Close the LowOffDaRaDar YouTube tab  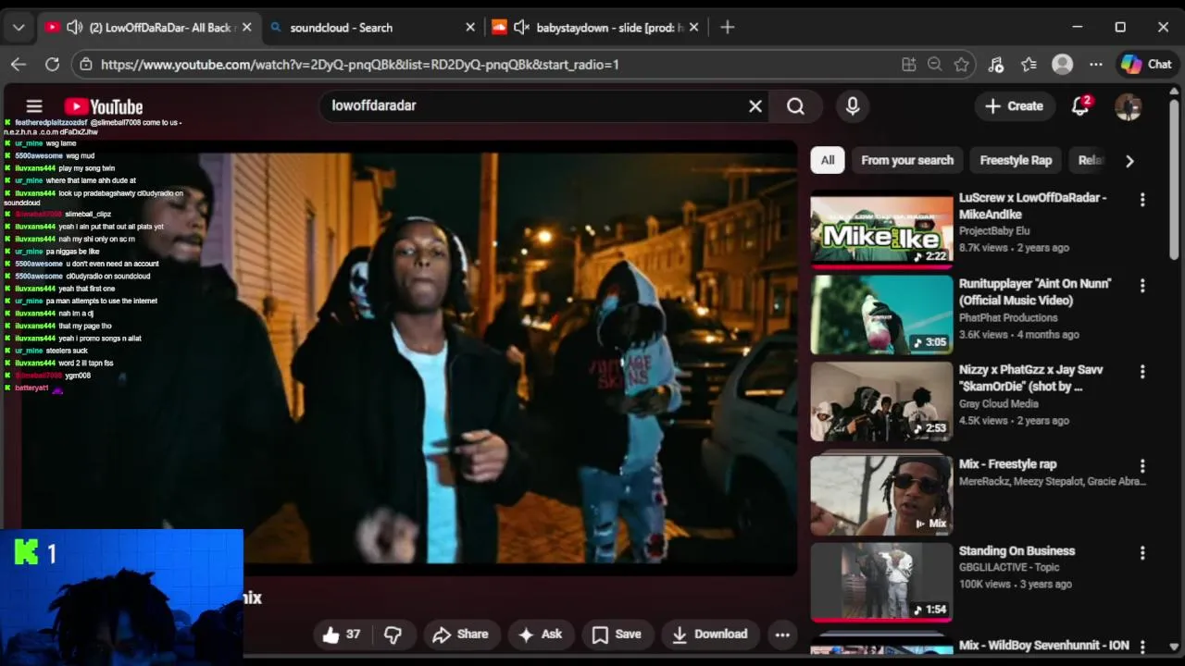246,28
